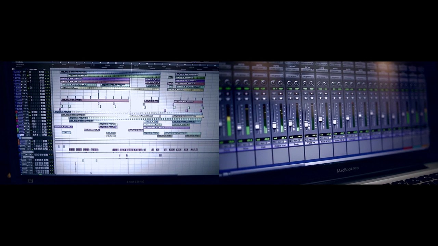438x246 pixels.
Task: Click the 'dyn' button on the Open Hat channel
Action: tap(279, 142)
